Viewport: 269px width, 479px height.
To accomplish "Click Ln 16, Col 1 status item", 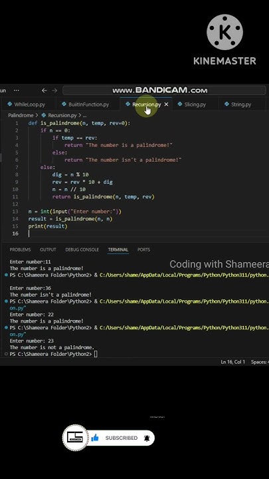I will pyautogui.click(x=232, y=362).
